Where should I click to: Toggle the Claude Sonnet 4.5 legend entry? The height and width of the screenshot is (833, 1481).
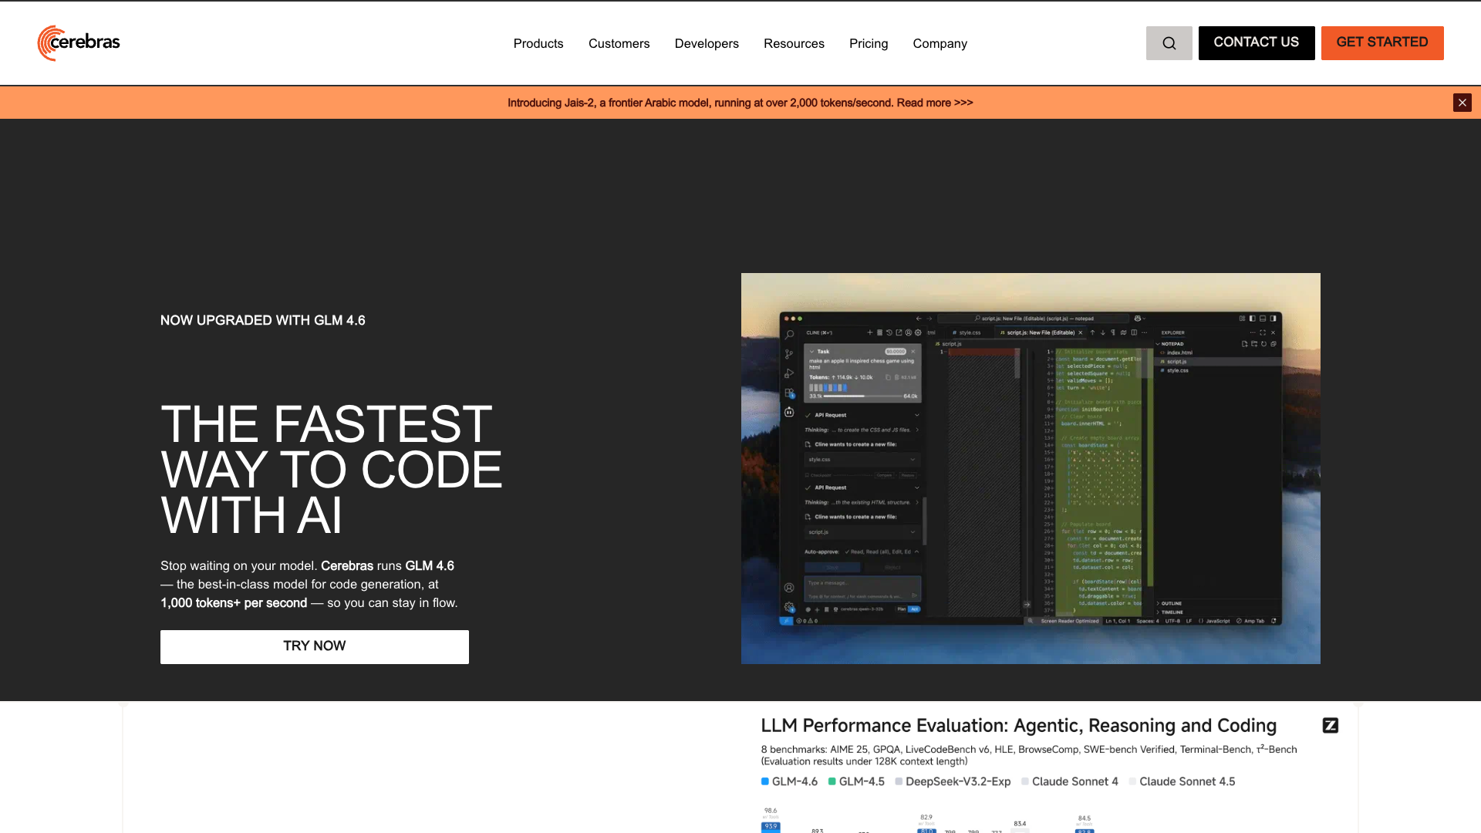[1182, 781]
